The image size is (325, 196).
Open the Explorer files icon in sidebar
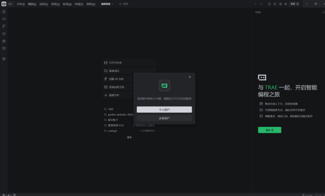tap(4, 12)
